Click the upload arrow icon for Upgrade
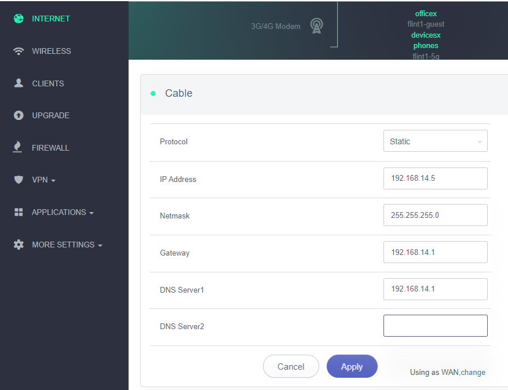 [19, 115]
